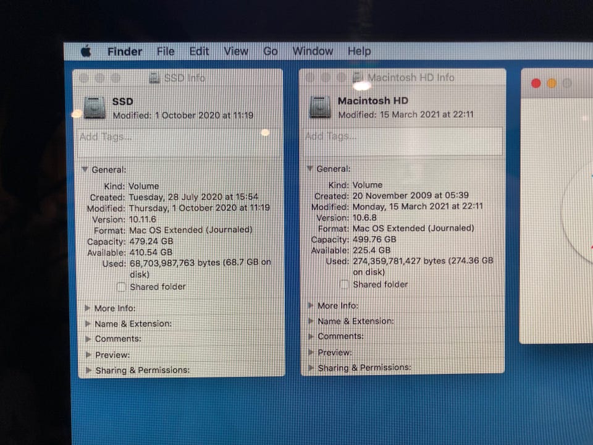The height and width of the screenshot is (445, 593).
Task: Expand Preview in Macintosh HD Info window
Action: 311,352
